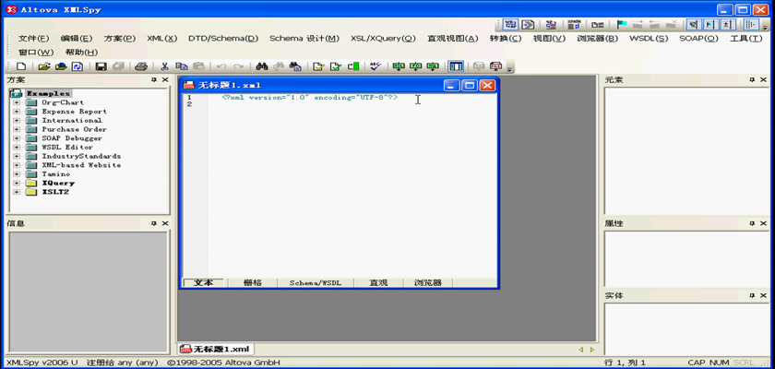Toggle word wrap in top toolbar

pyautogui.click(x=511, y=24)
